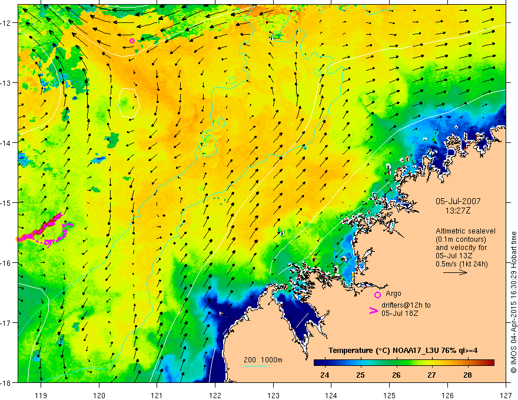This screenshot has height=400, width=518.
Task: Click longitude axis label '122'
Action: pyautogui.click(x=215, y=395)
